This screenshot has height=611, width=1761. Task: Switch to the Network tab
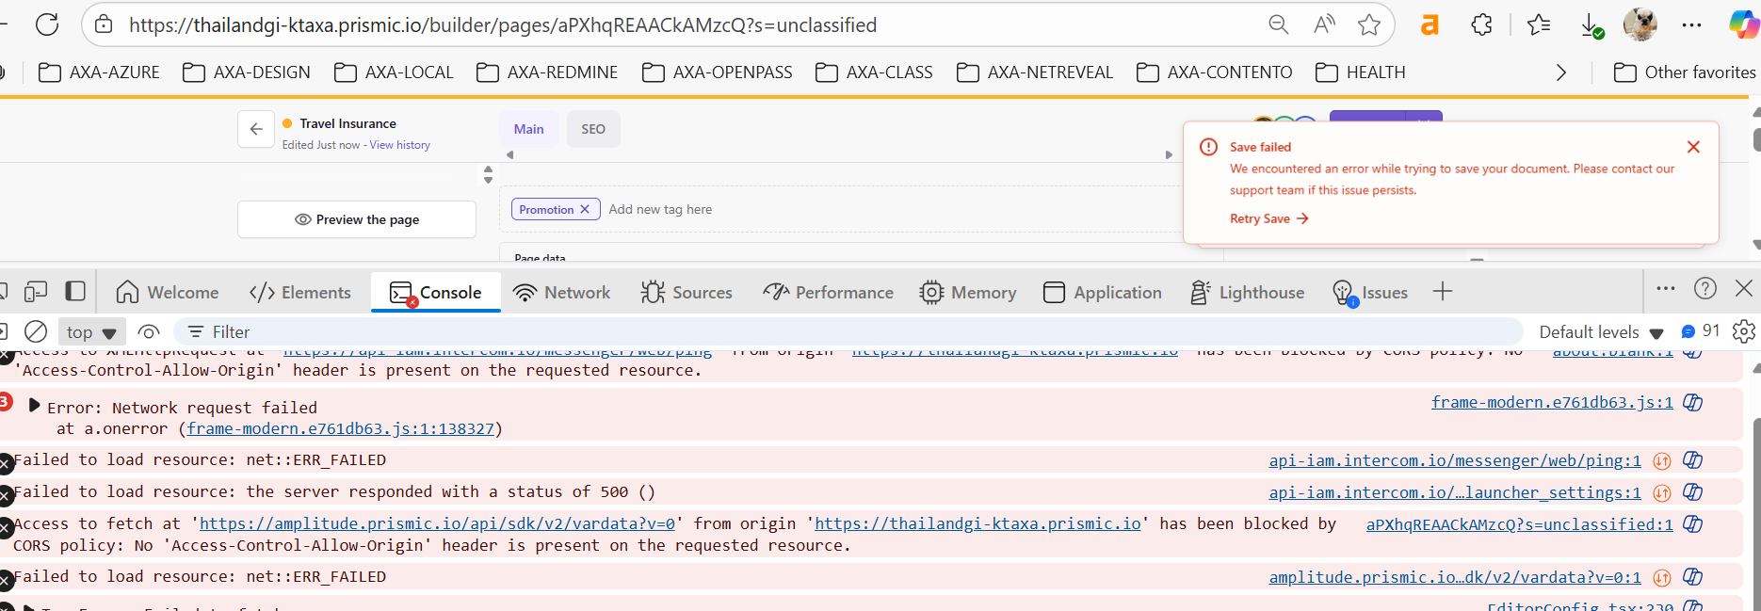pos(562,293)
